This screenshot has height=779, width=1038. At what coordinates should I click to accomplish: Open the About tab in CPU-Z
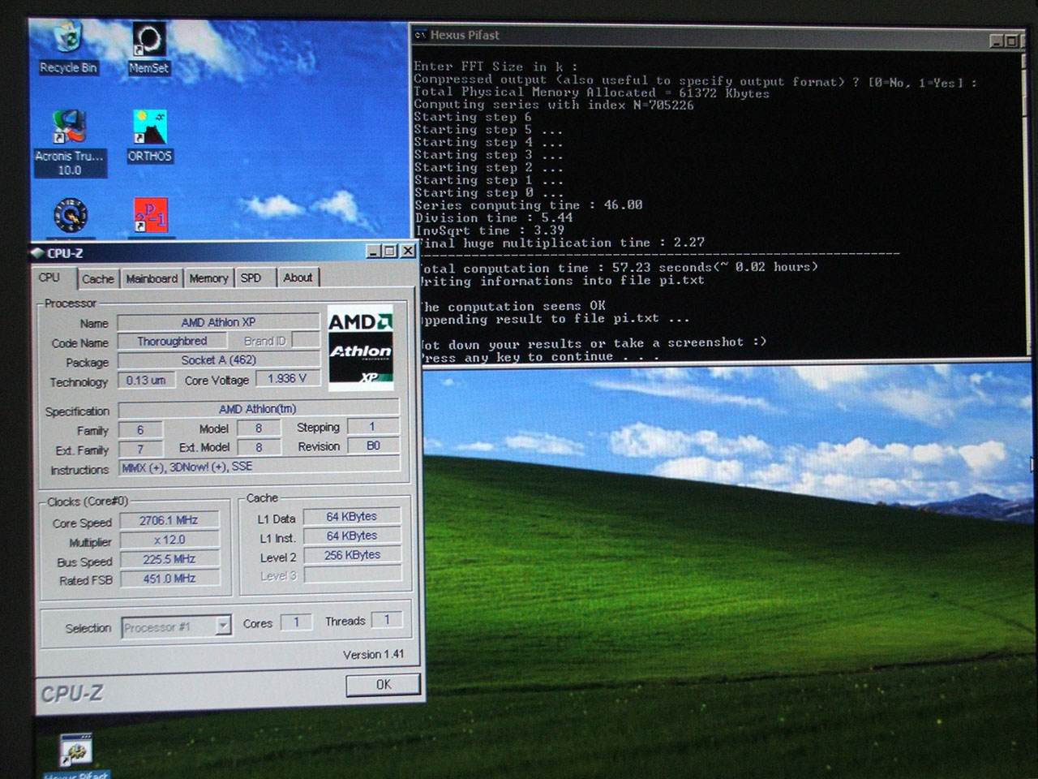[298, 278]
